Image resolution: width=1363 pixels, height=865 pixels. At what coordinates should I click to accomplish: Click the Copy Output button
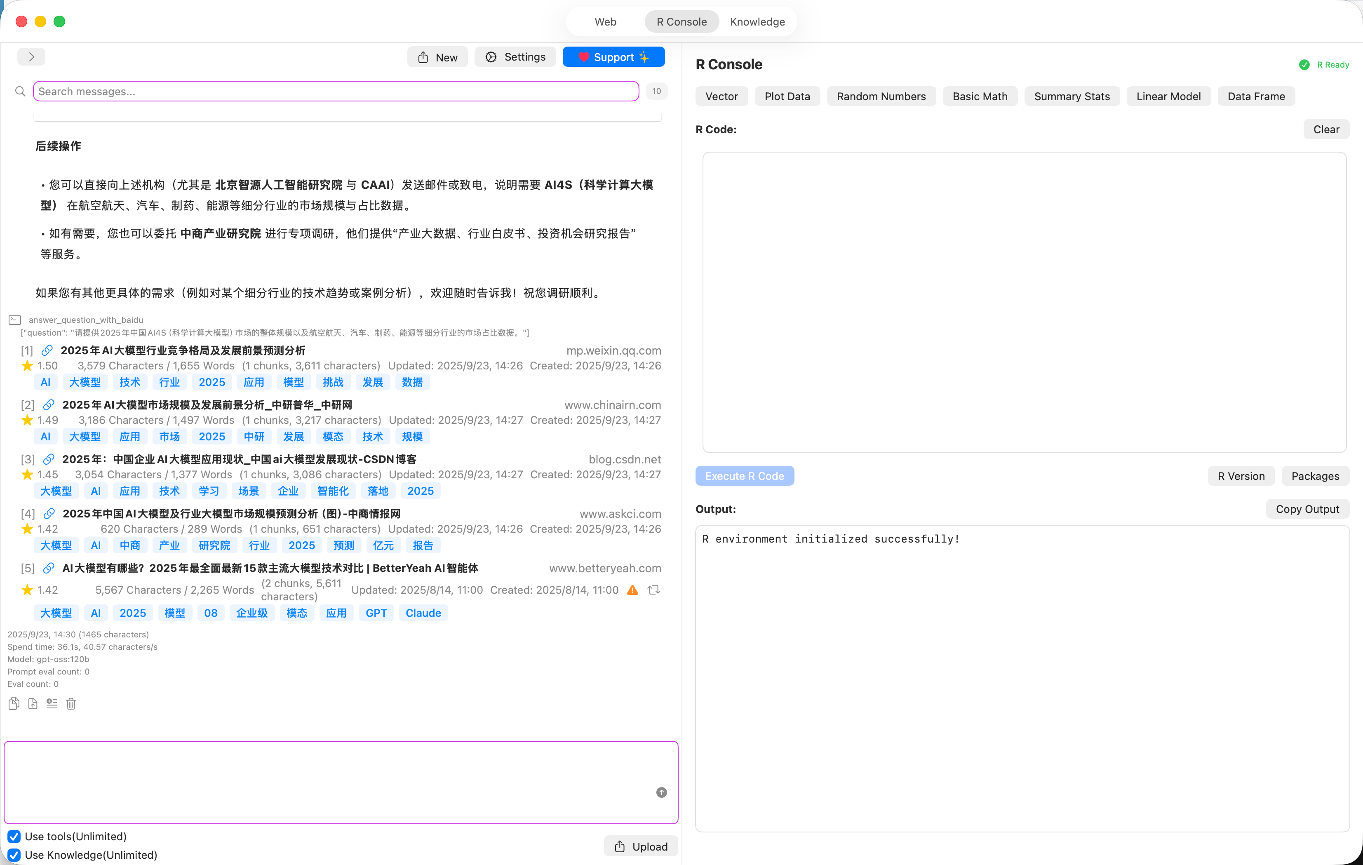[1307, 509]
